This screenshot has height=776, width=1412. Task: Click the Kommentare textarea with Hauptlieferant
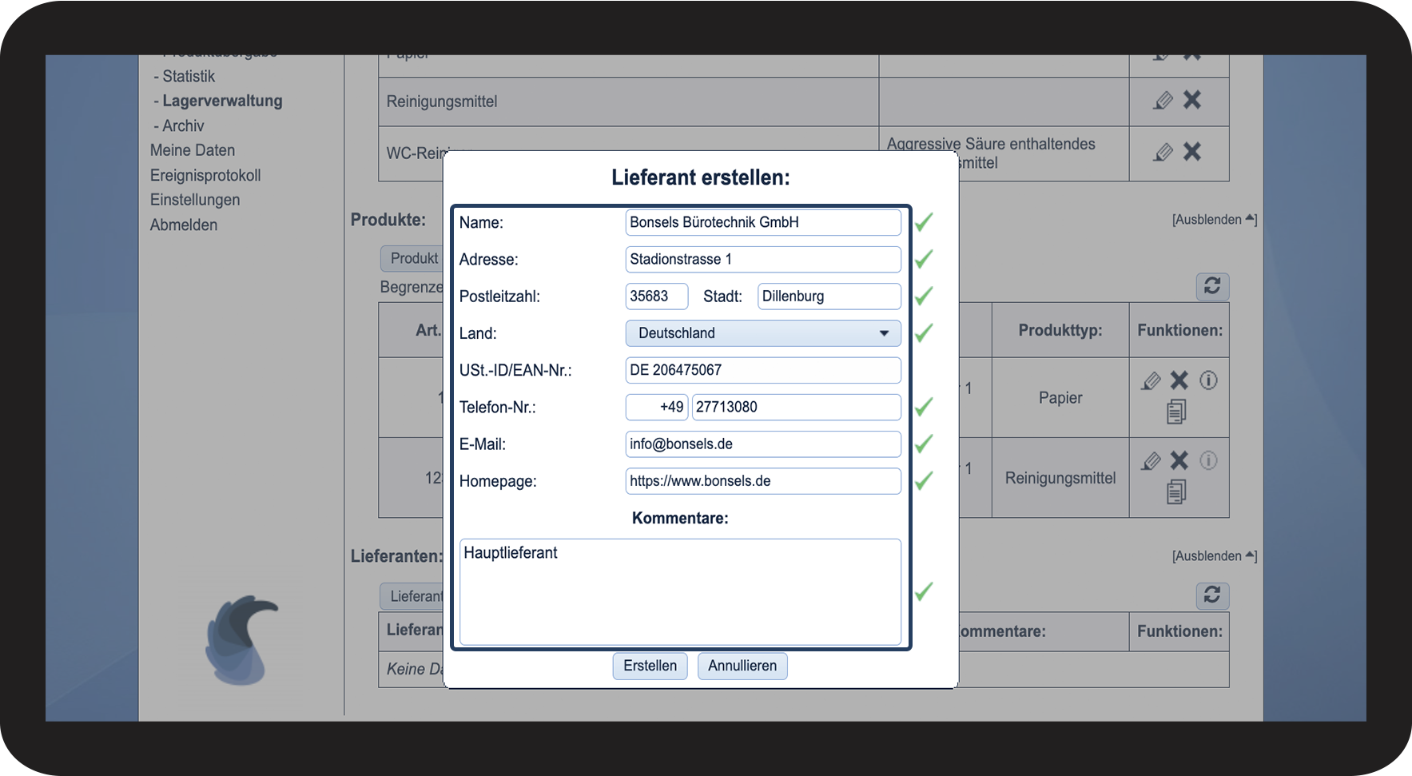pyautogui.click(x=680, y=591)
